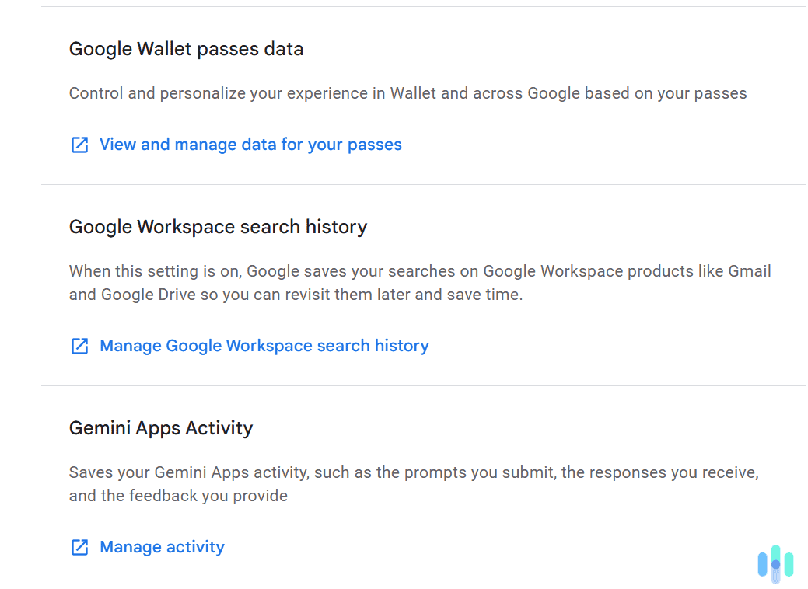Click the word "Gmail" in the Workspace description
Image resolution: width=808 pixels, height=589 pixels.
pyautogui.click(x=750, y=271)
